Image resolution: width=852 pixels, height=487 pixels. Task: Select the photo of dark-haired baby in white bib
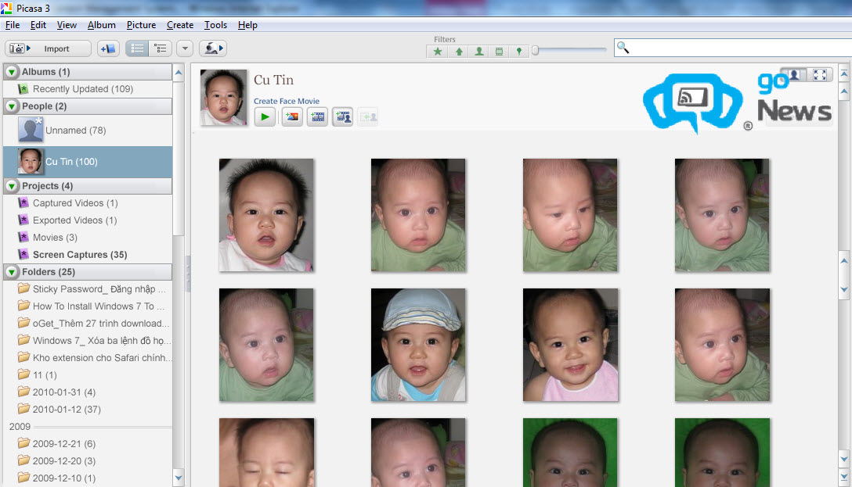click(x=266, y=215)
